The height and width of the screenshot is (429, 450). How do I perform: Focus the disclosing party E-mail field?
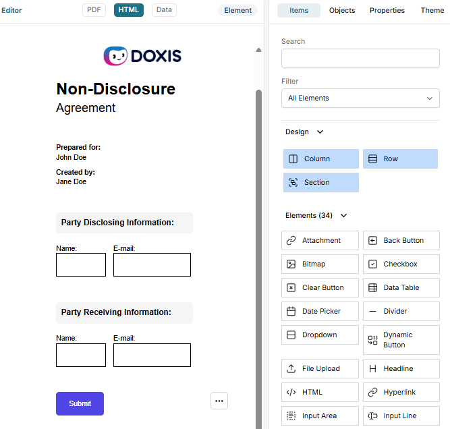152,264
